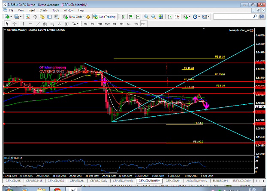Open the Help menu
Image resolution: width=268 pixels, height=191 pixels.
[x=81, y=10]
